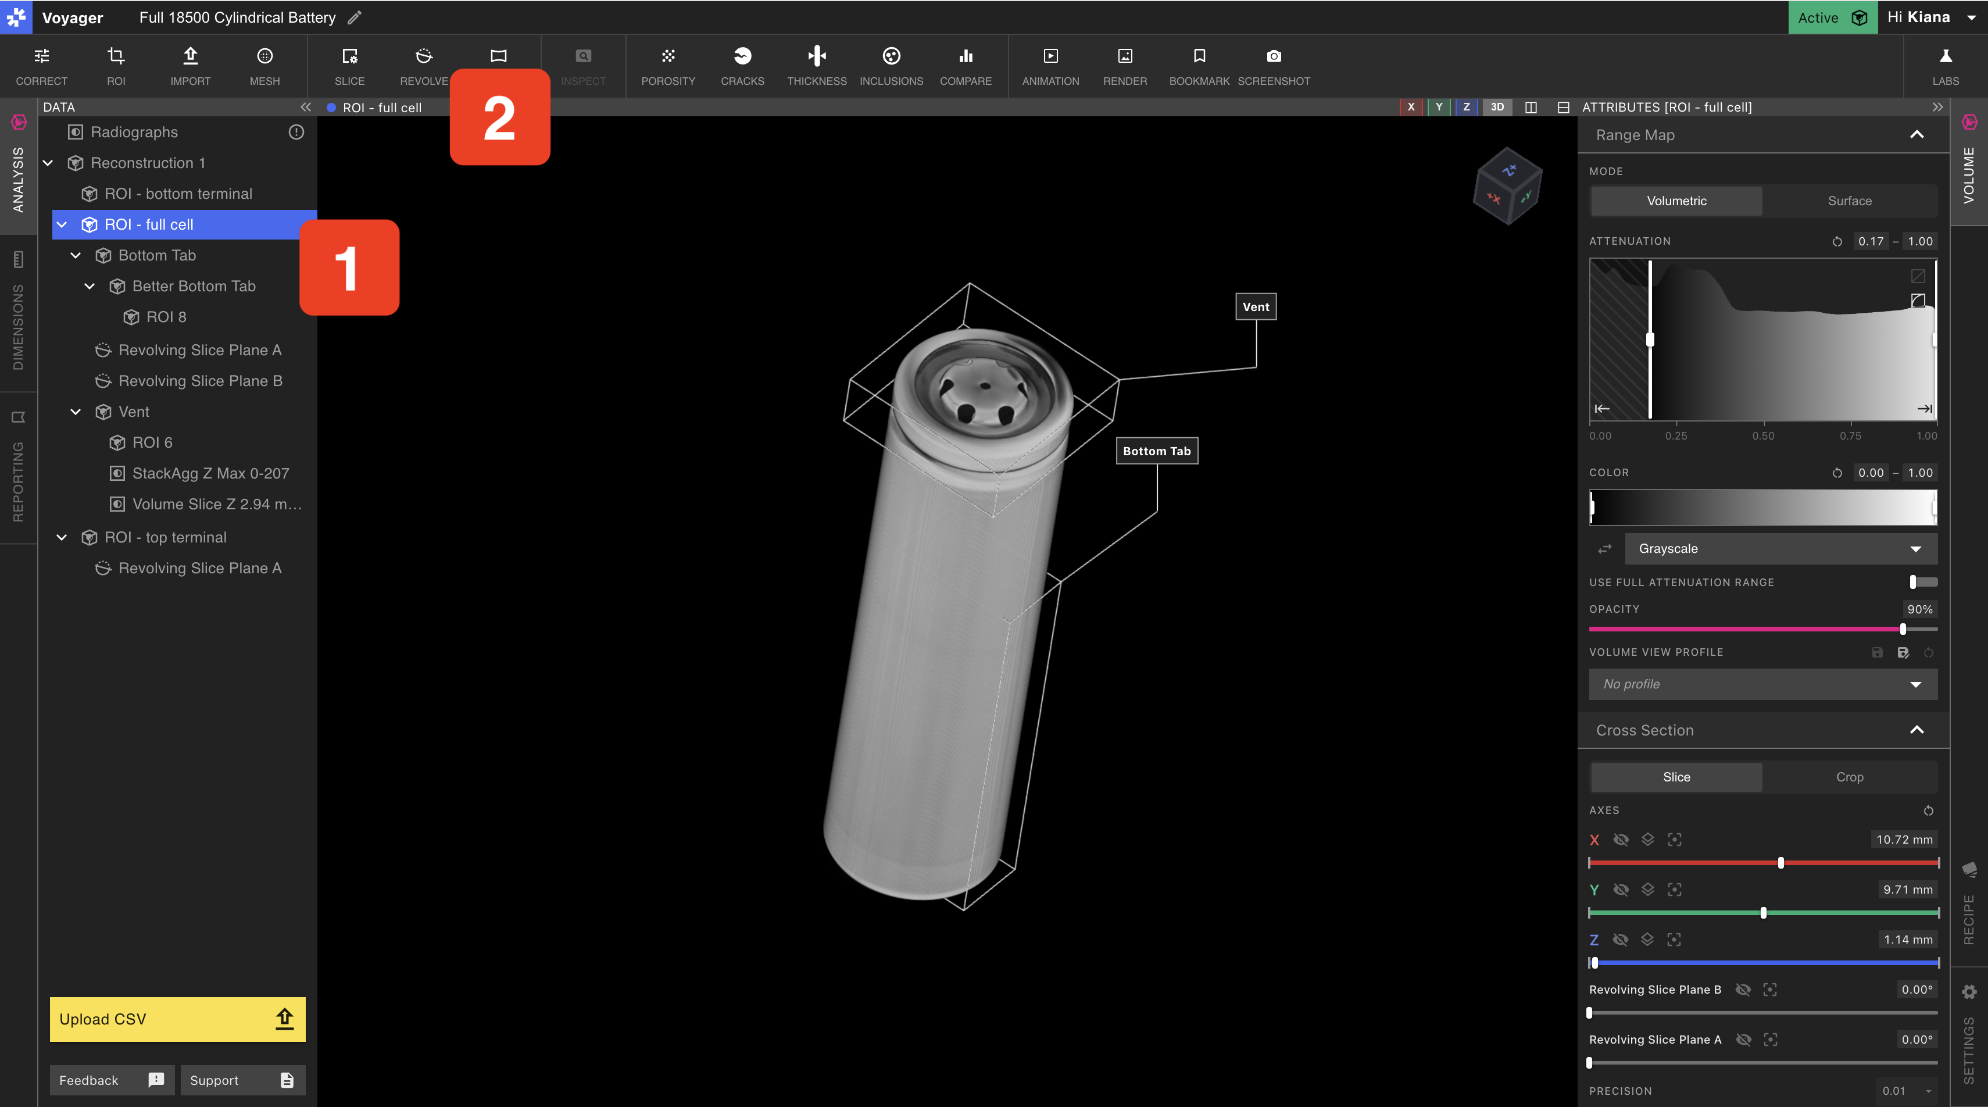The width and height of the screenshot is (1988, 1107).
Task: Open the Cracks analysis tool
Action: (x=742, y=66)
